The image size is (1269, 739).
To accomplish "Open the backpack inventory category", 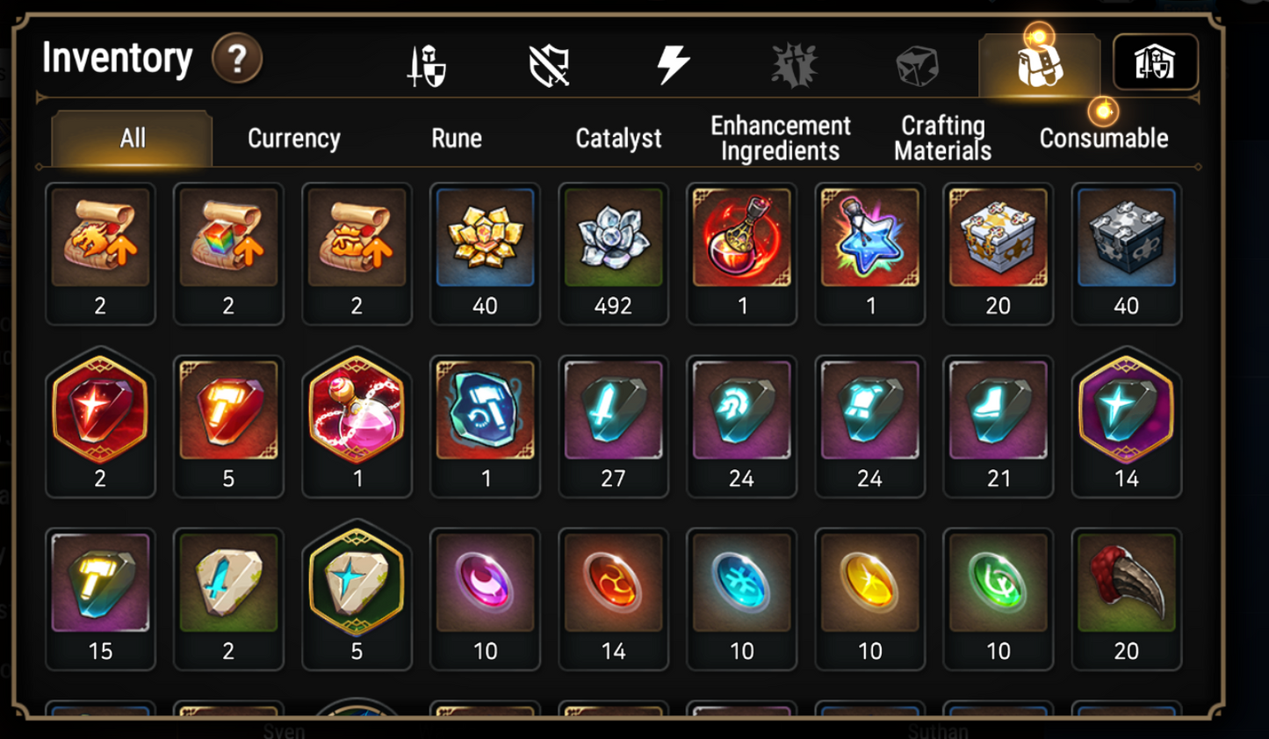I will 1040,65.
